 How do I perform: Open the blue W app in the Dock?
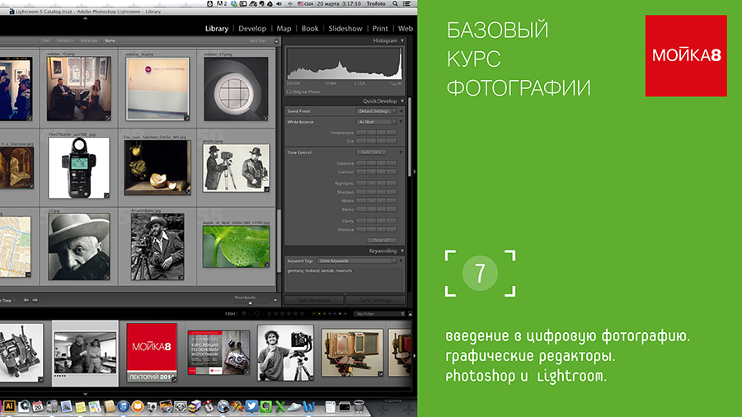308,406
